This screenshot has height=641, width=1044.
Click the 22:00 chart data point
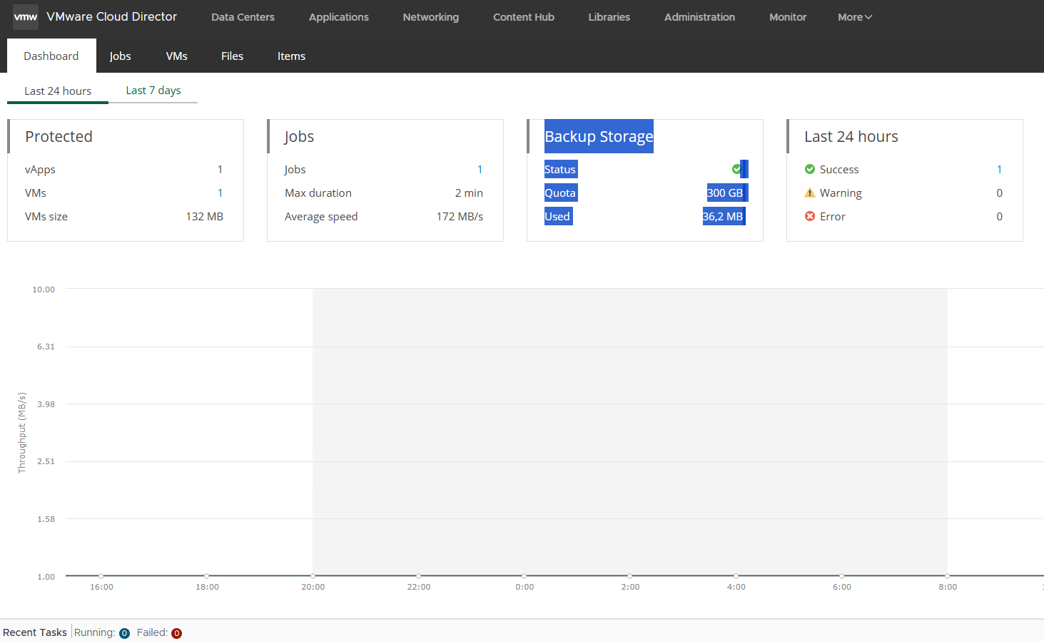pos(418,575)
